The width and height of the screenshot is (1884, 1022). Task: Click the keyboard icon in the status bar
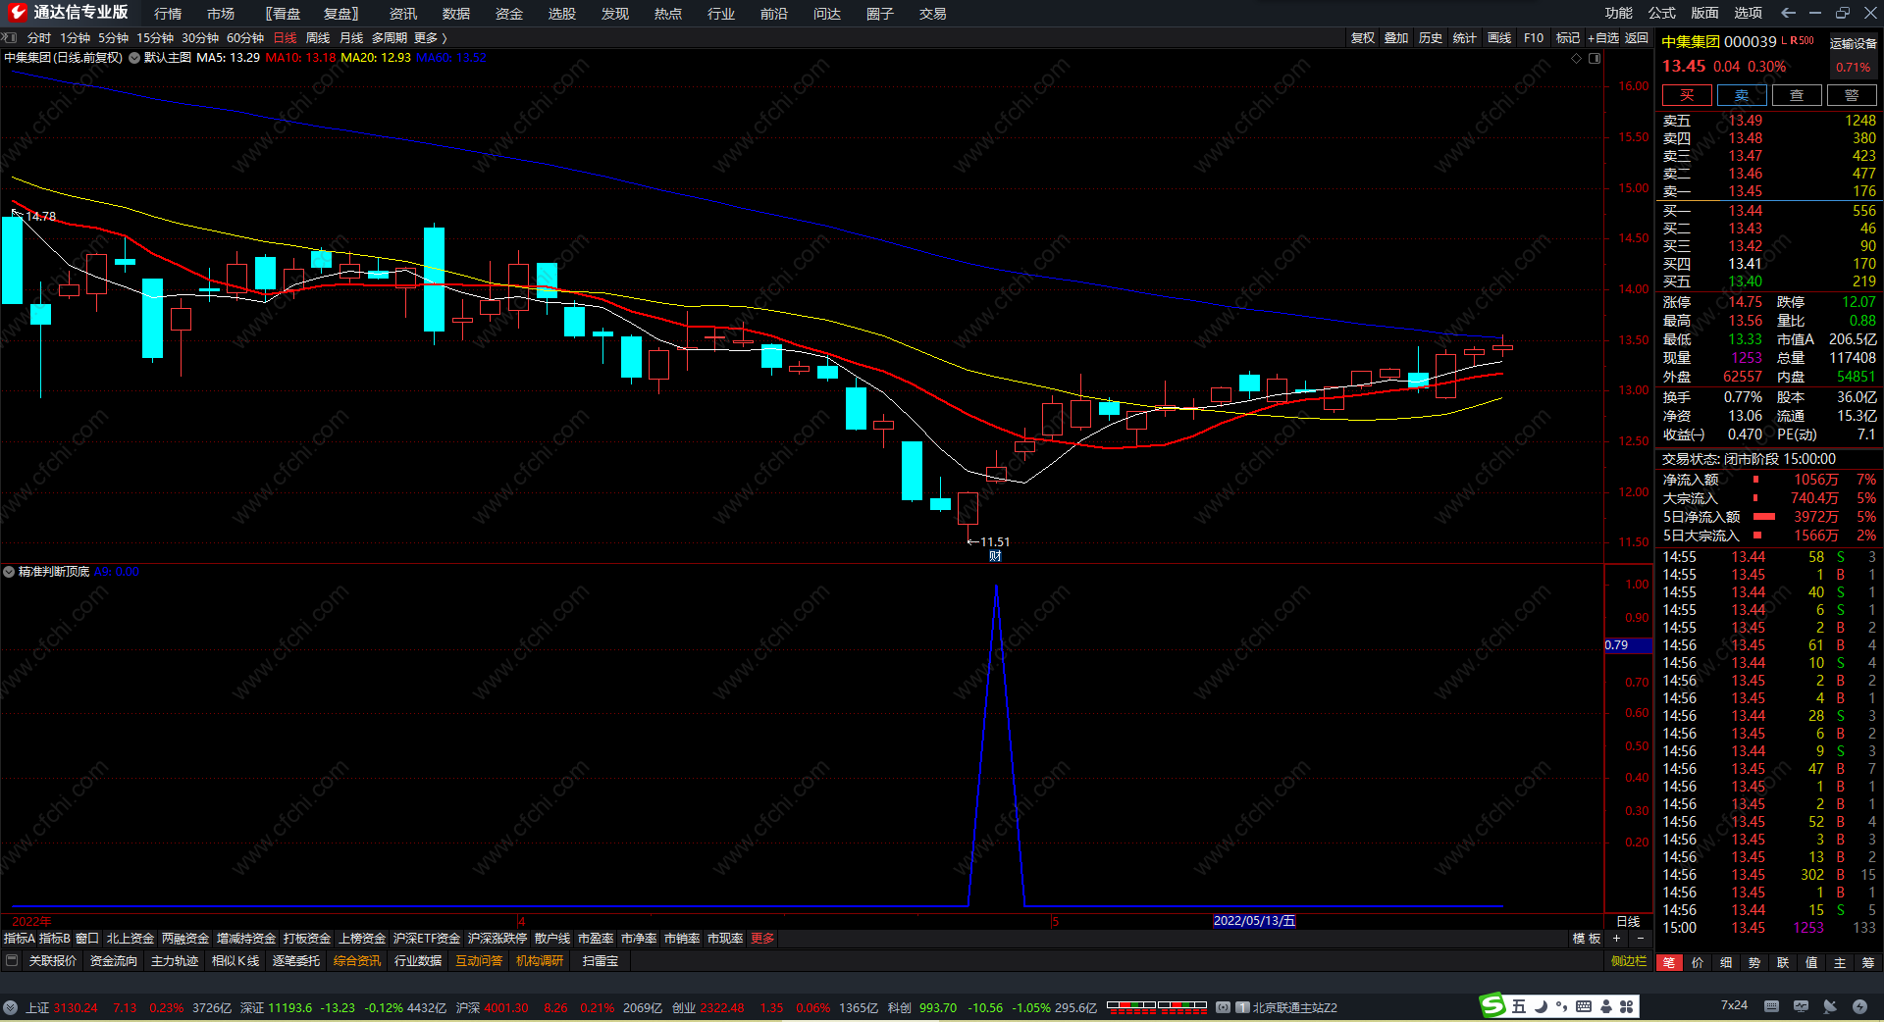pyautogui.click(x=1771, y=1006)
